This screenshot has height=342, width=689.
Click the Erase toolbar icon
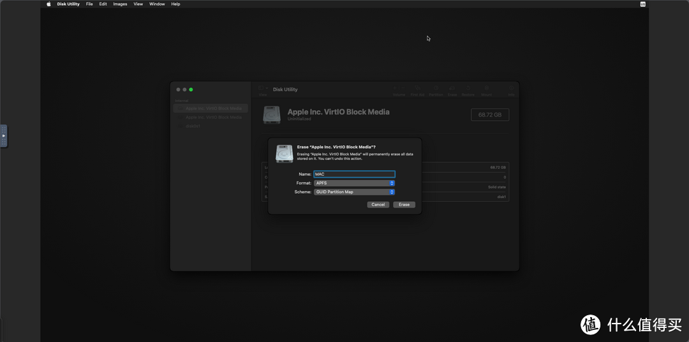pyautogui.click(x=452, y=88)
